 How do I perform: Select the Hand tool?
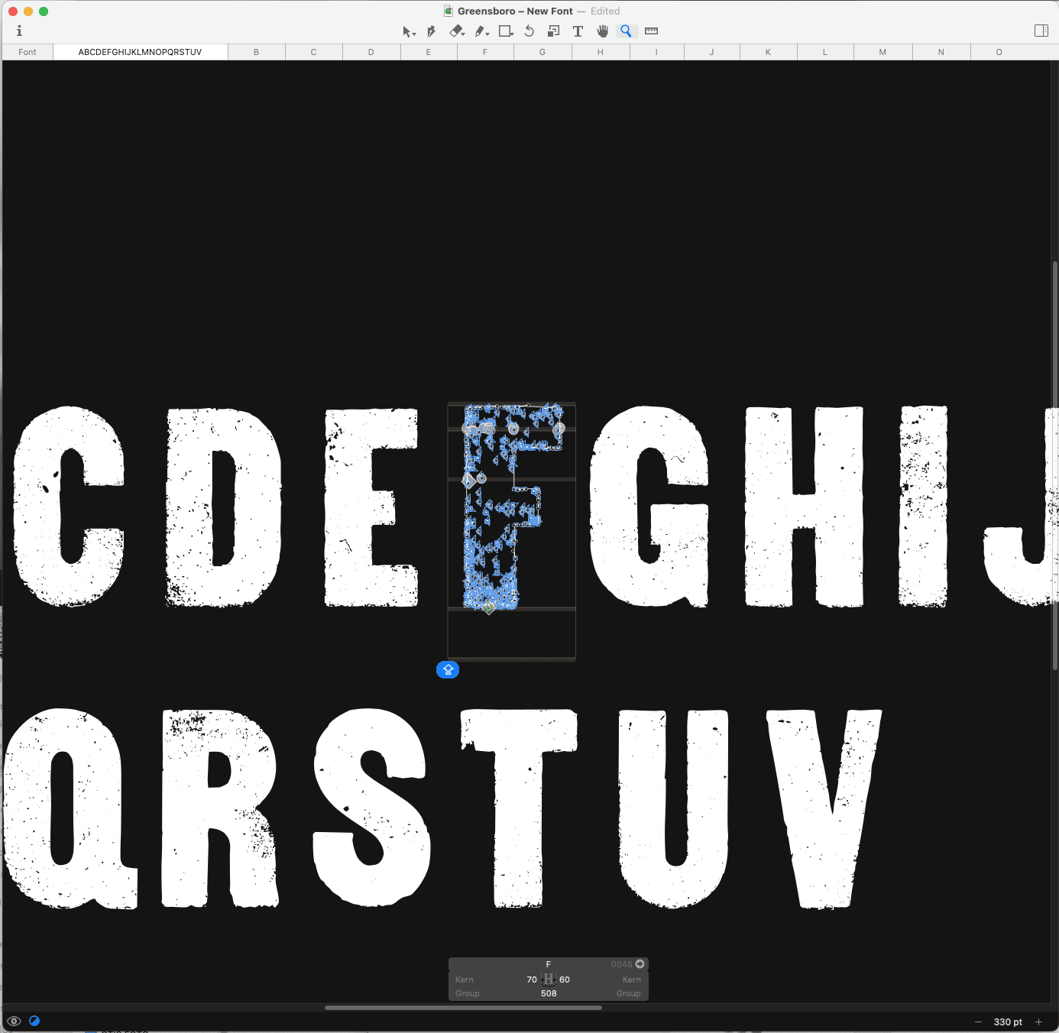pos(602,31)
